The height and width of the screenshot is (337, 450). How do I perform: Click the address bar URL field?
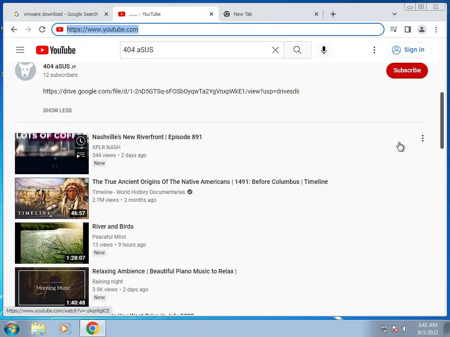(218, 29)
